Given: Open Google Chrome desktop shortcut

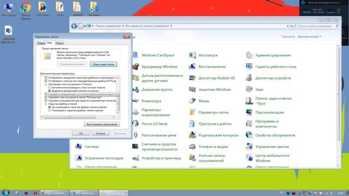Looking at the screenshot, I should click(x=26, y=10).
